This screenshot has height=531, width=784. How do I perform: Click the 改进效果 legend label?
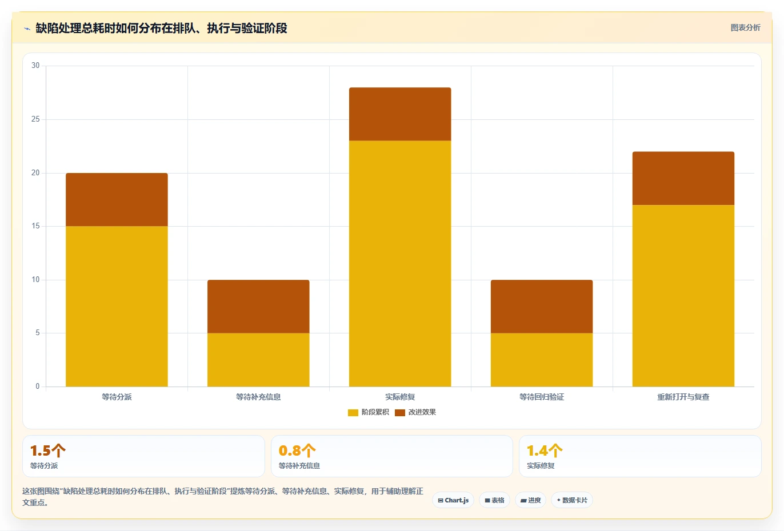(x=422, y=412)
